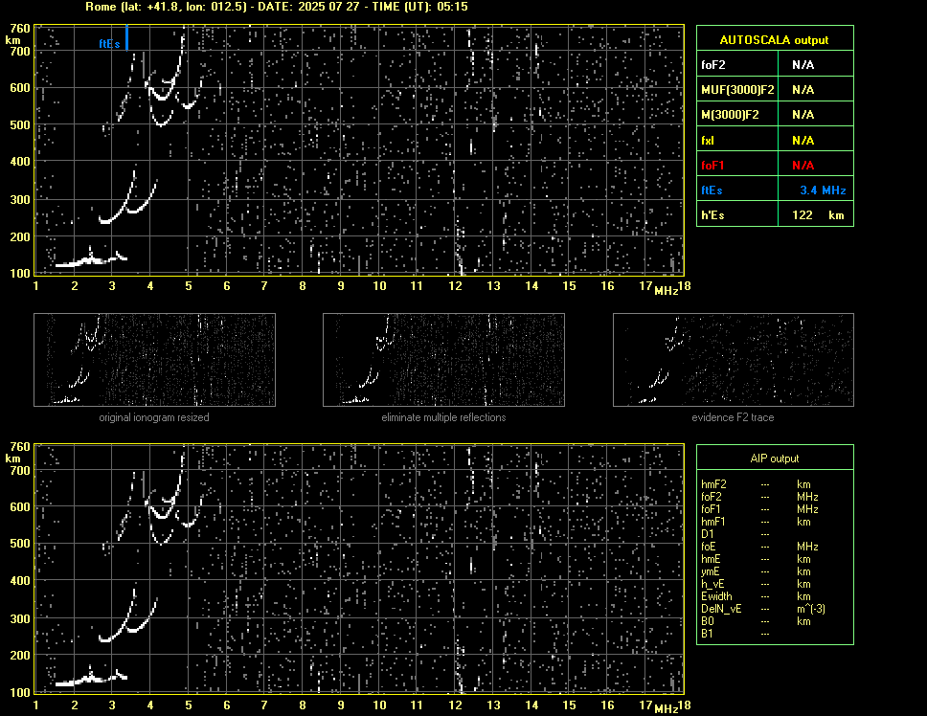Open the original ionogram resized thumbnail
Viewport: 927px width, 716px height.
(x=154, y=360)
